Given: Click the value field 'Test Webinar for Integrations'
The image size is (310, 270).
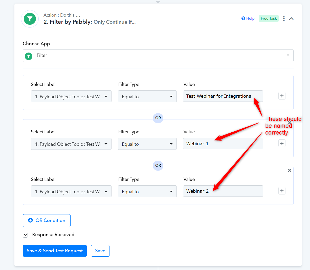Looking at the screenshot, I should [223, 96].
